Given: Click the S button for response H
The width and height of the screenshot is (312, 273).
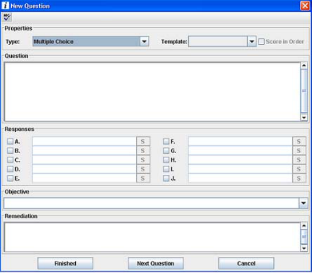Looking at the screenshot, I should 299,160.
